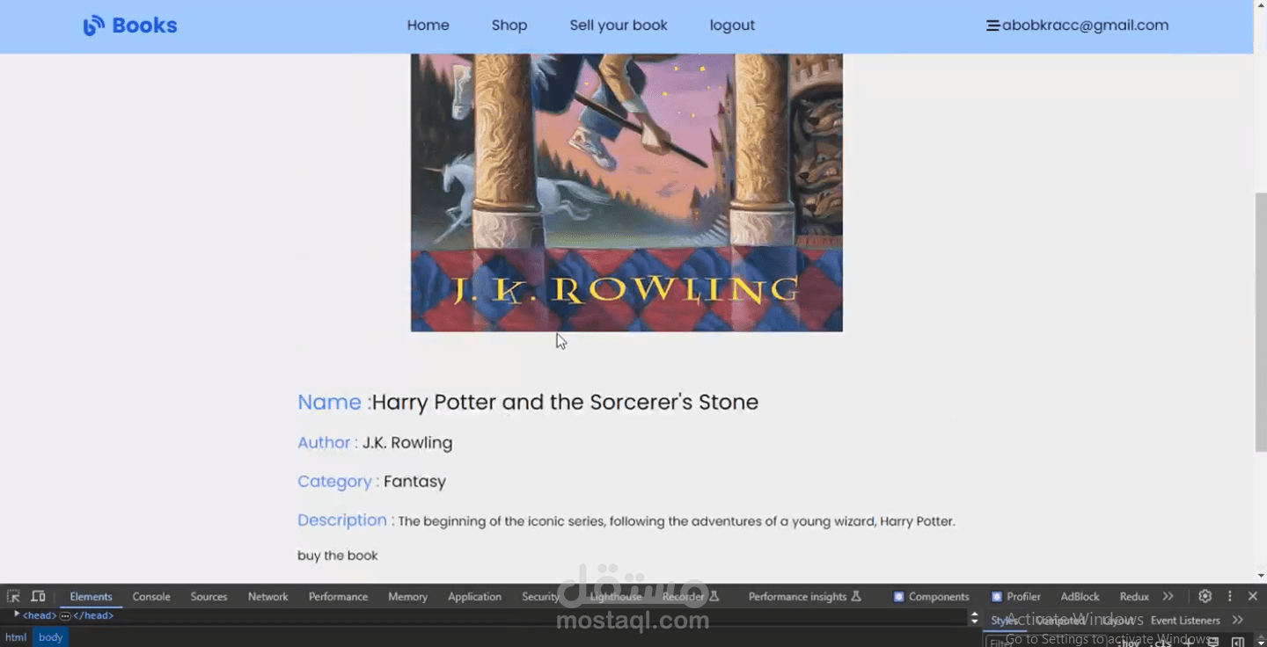This screenshot has height=647, width=1267.
Task: Open DevTools settings gear
Action: [x=1205, y=596]
